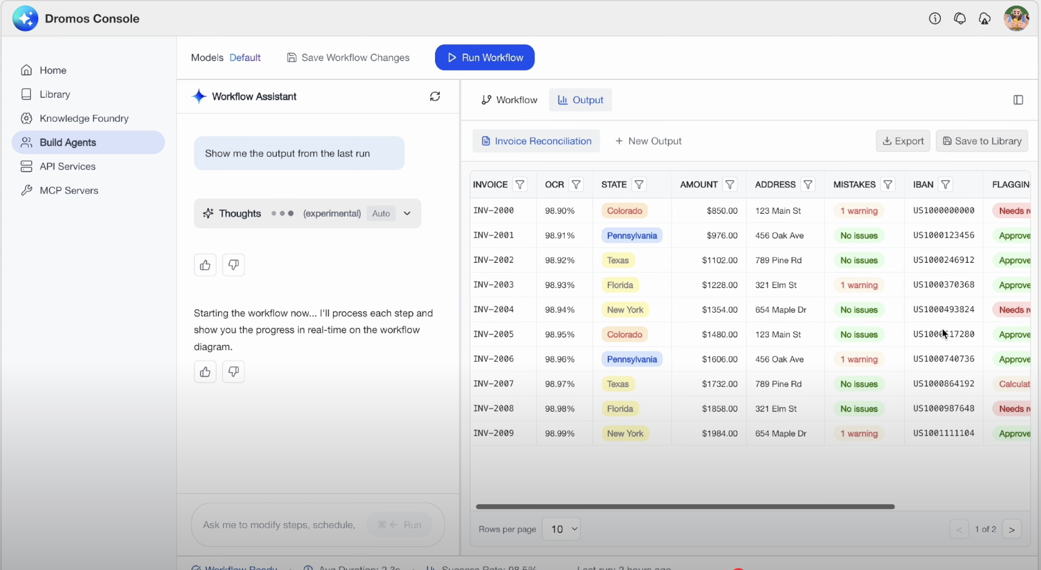Switch to the Workflow tab
Image resolution: width=1041 pixels, height=570 pixels.
[x=509, y=100]
